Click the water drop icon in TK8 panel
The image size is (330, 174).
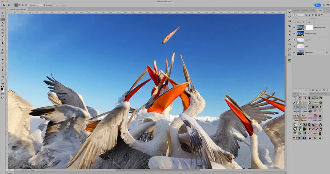tap(320, 116)
